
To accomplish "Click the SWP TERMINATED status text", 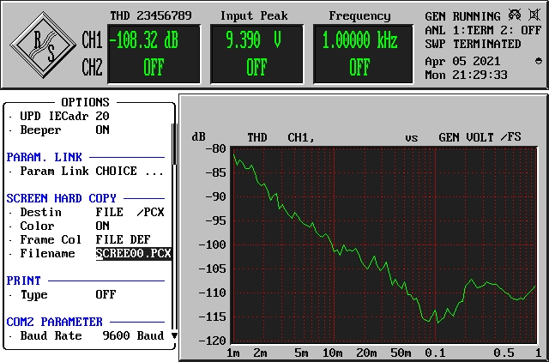I will pos(473,44).
